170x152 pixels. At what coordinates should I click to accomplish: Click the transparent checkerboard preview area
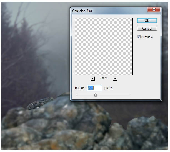click(104, 47)
